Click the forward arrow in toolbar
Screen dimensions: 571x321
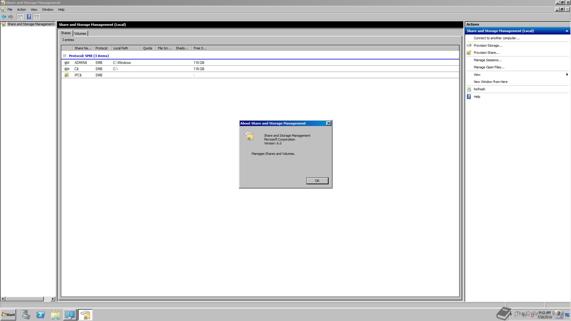pos(11,17)
